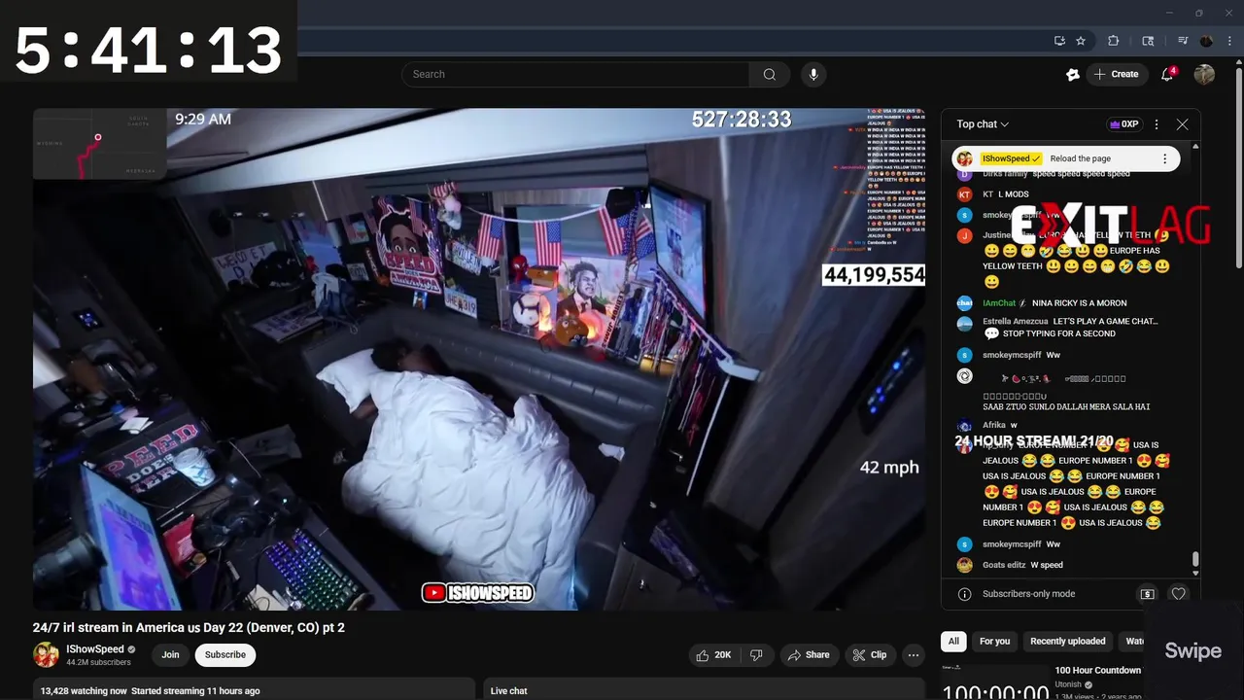Click the chat panel scrollbar thumb
The height and width of the screenshot is (700, 1244).
(1195, 559)
